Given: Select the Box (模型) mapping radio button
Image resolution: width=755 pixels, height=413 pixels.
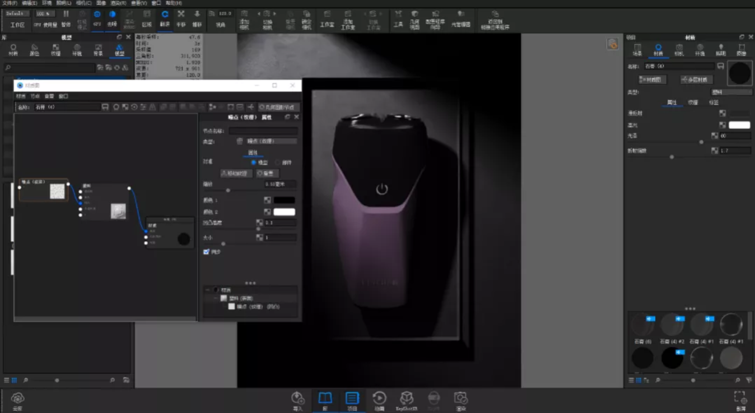Looking at the screenshot, I should tap(253, 162).
